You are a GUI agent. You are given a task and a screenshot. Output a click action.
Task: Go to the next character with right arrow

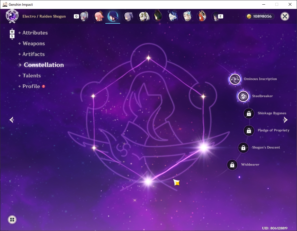[285, 120]
